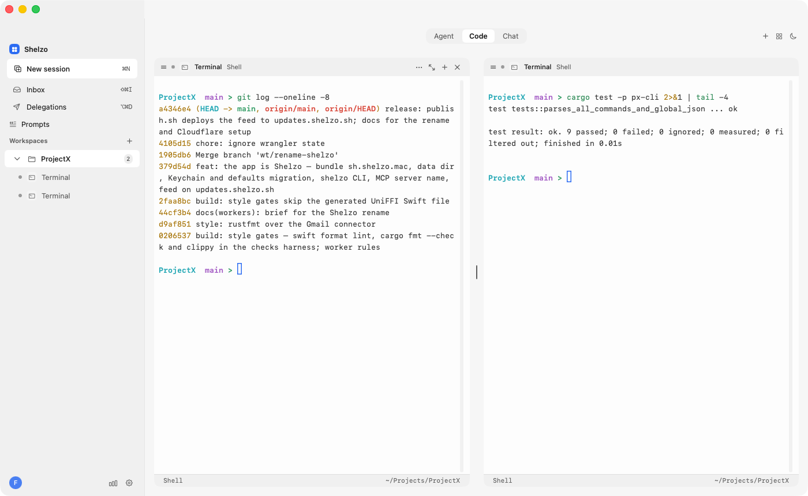808x496 pixels.
Task: Start a New session from the sidebar
Action: click(x=72, y=69)
